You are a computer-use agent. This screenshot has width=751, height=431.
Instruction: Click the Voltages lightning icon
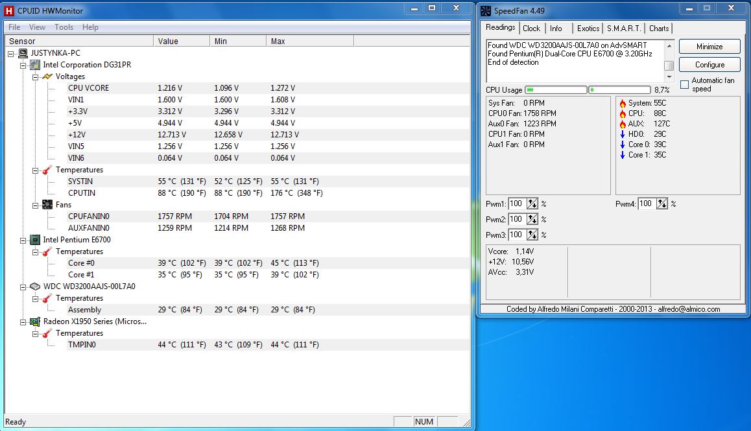47,76
